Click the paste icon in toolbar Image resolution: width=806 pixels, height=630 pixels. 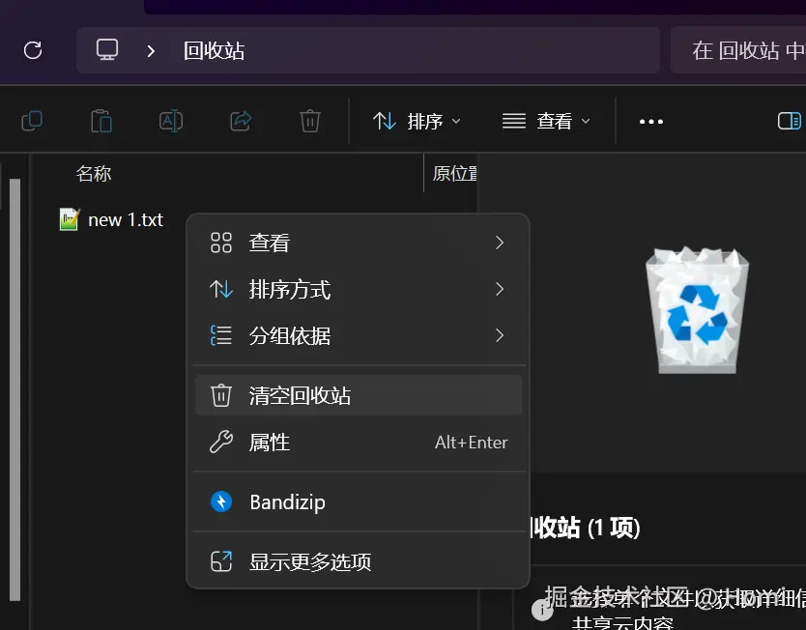[x=101, y=122]
